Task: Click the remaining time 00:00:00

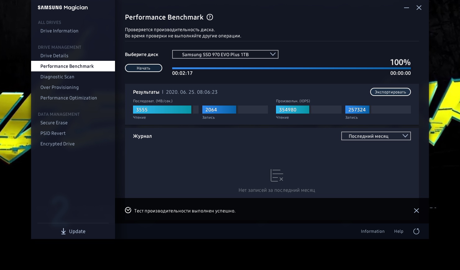Action: [x=401, y=73]
